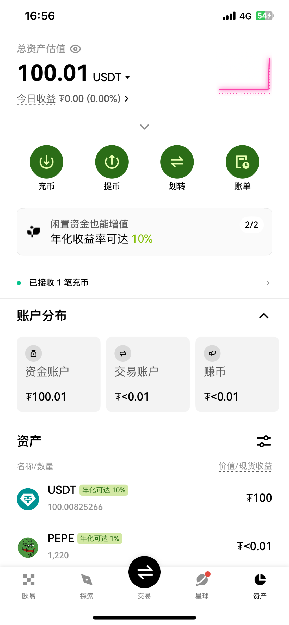
Task: Open the 划转 transfer icon
Action: point(177,162)
